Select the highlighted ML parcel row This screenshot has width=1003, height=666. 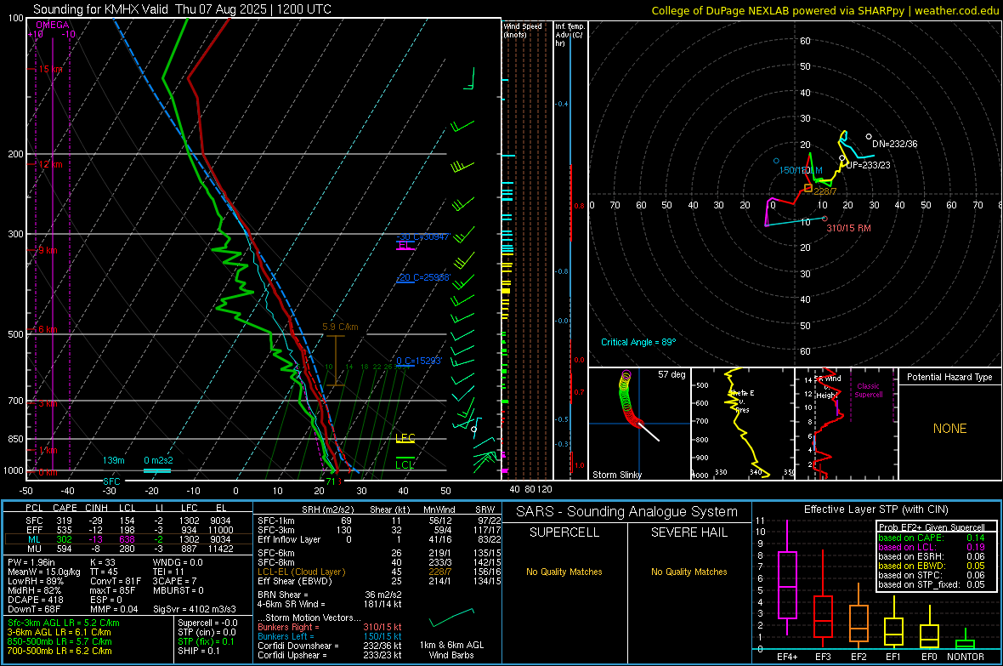(x=128, y=540)
